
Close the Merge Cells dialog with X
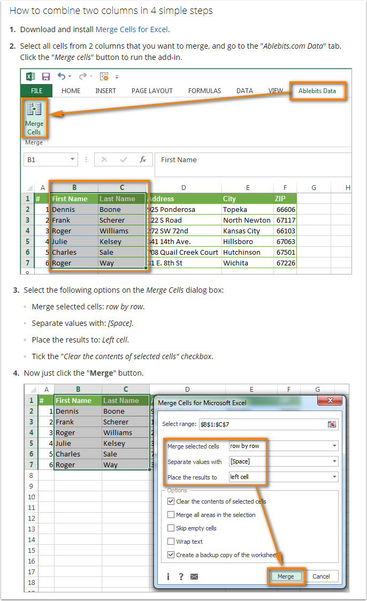tap(330, 400)
